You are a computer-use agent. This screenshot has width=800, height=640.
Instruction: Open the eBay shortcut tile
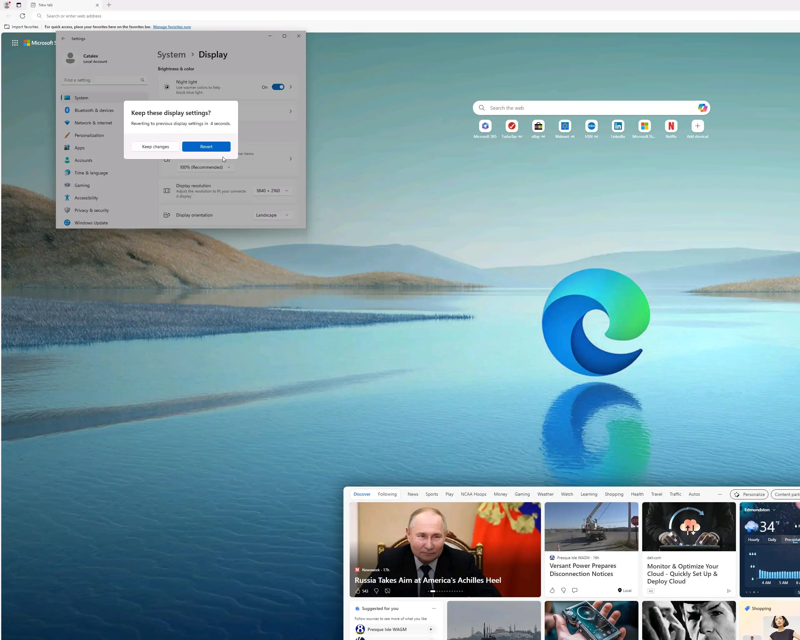coord(538,126)
